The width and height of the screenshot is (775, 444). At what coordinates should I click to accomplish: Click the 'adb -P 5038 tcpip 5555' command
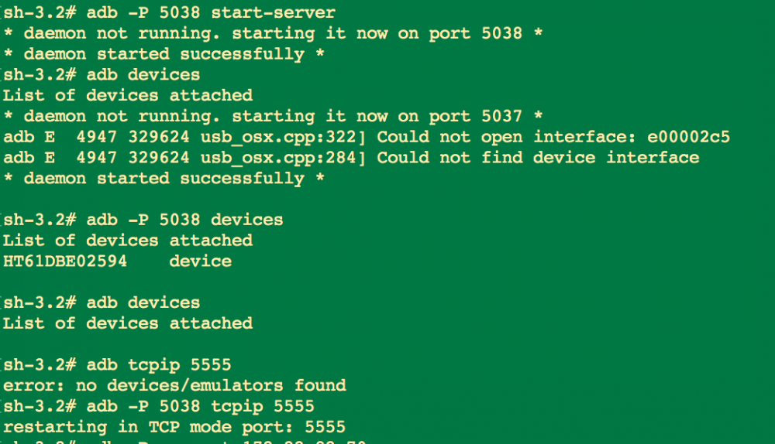tap(200, 406)
